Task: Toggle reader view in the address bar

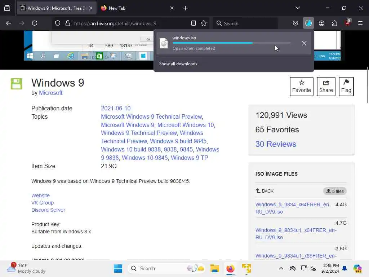Action: point(193,23)
